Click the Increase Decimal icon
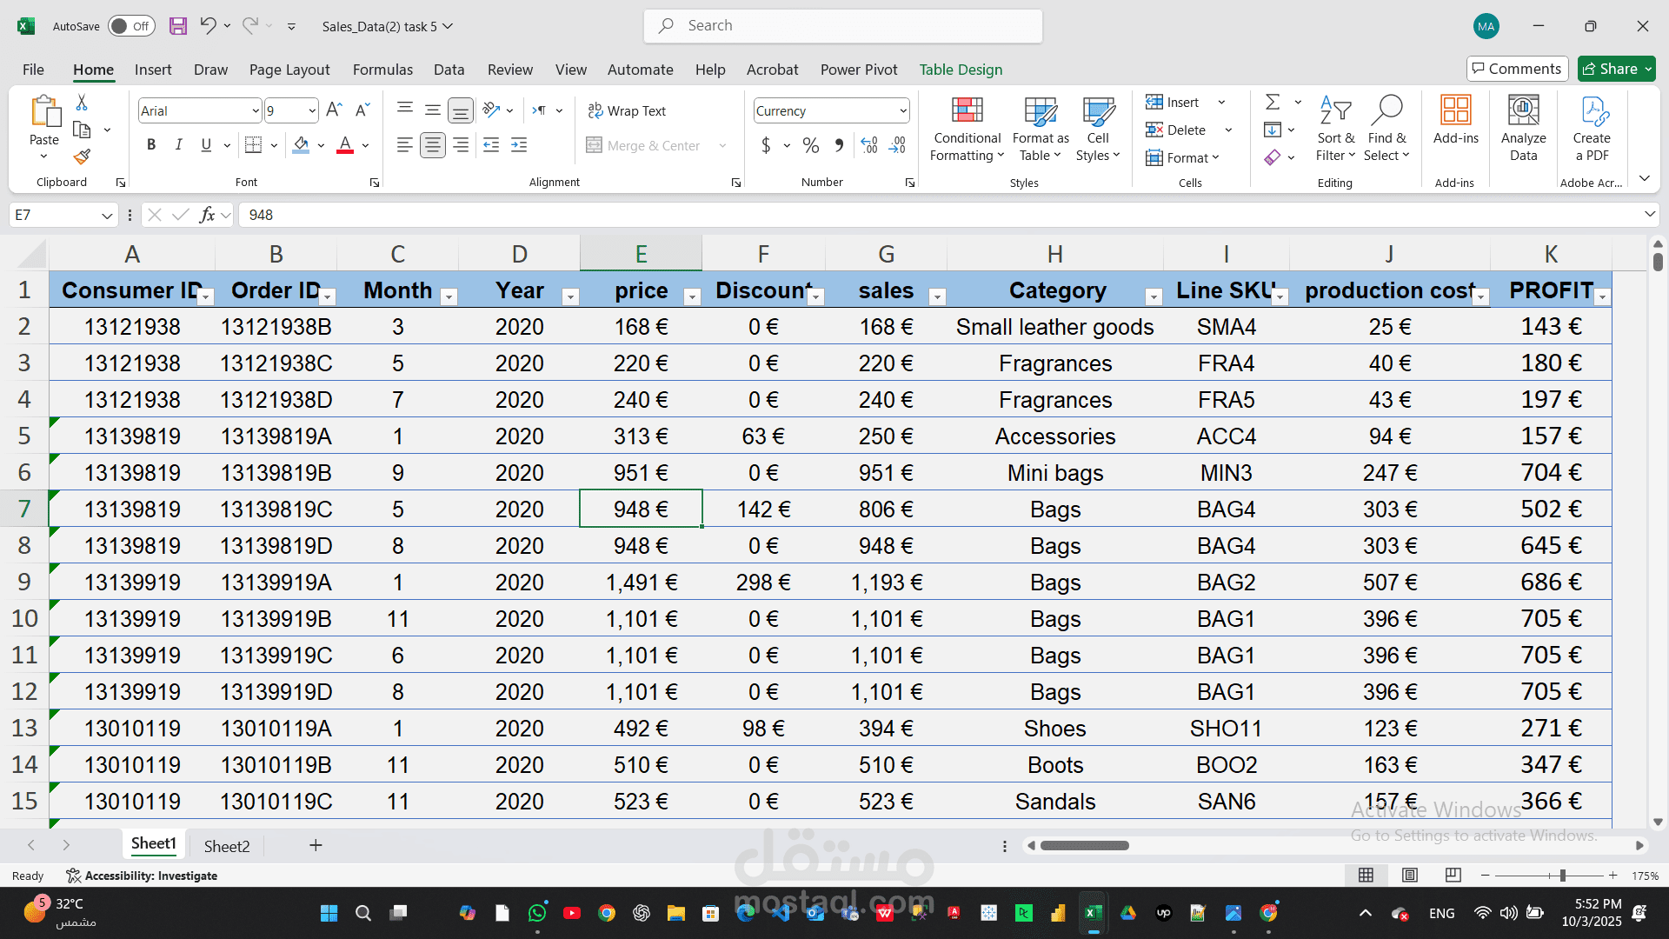 [869, 146]
